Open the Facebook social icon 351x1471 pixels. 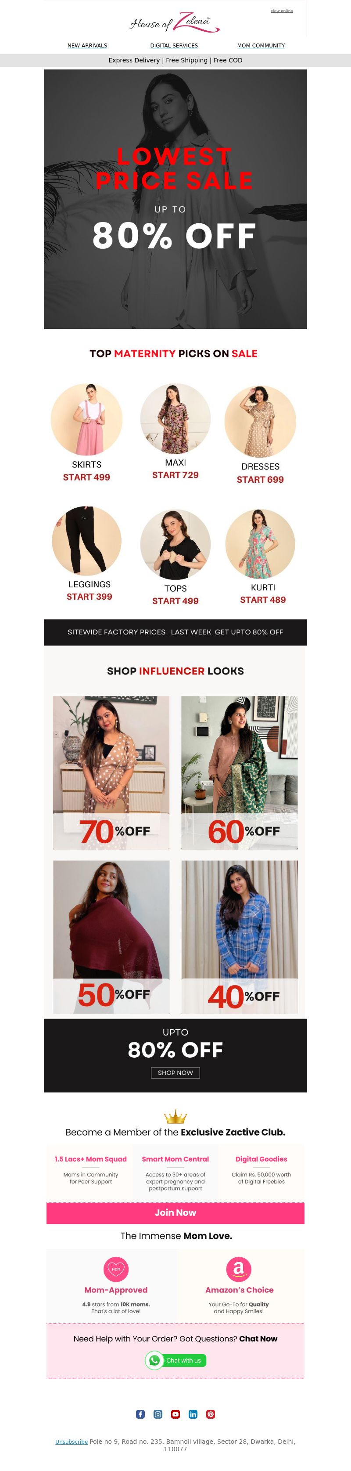coord(140,1414)
